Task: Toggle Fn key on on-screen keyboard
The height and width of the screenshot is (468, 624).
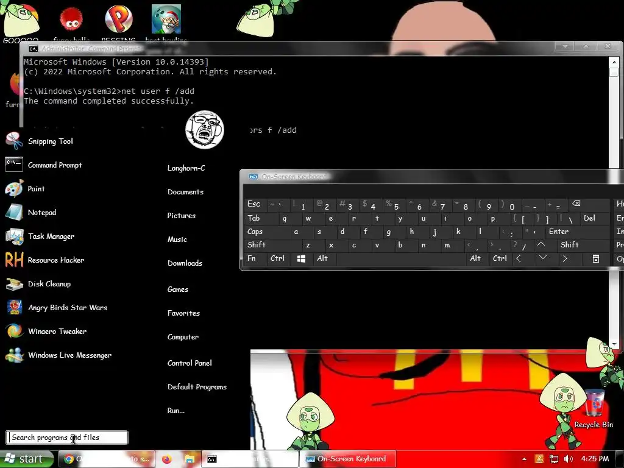Action: pos(255,258)
